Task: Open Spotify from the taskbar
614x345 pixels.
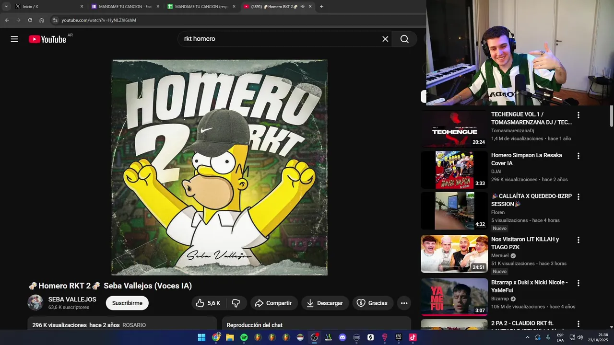Action: point(244,337)
